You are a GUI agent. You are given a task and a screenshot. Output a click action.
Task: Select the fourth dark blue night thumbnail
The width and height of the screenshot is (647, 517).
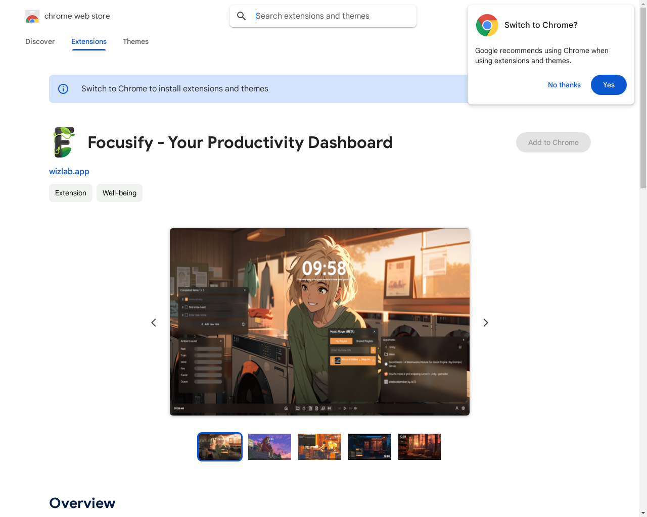point(369,447)
